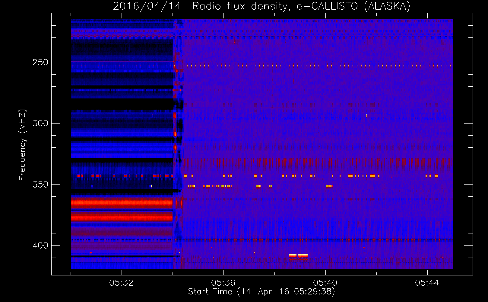Click the plot title e-CALLISTO (ALASKA)
Viewport: 488px width, 302px height.
353,6
